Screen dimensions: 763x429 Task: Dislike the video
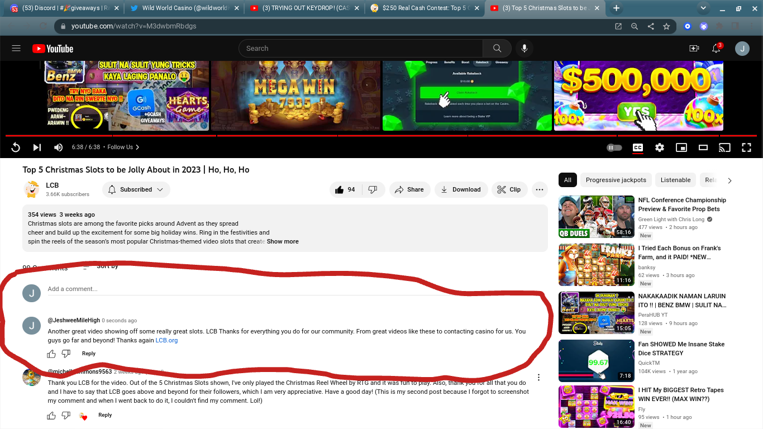pyautogui.click(x=373, y=190)
